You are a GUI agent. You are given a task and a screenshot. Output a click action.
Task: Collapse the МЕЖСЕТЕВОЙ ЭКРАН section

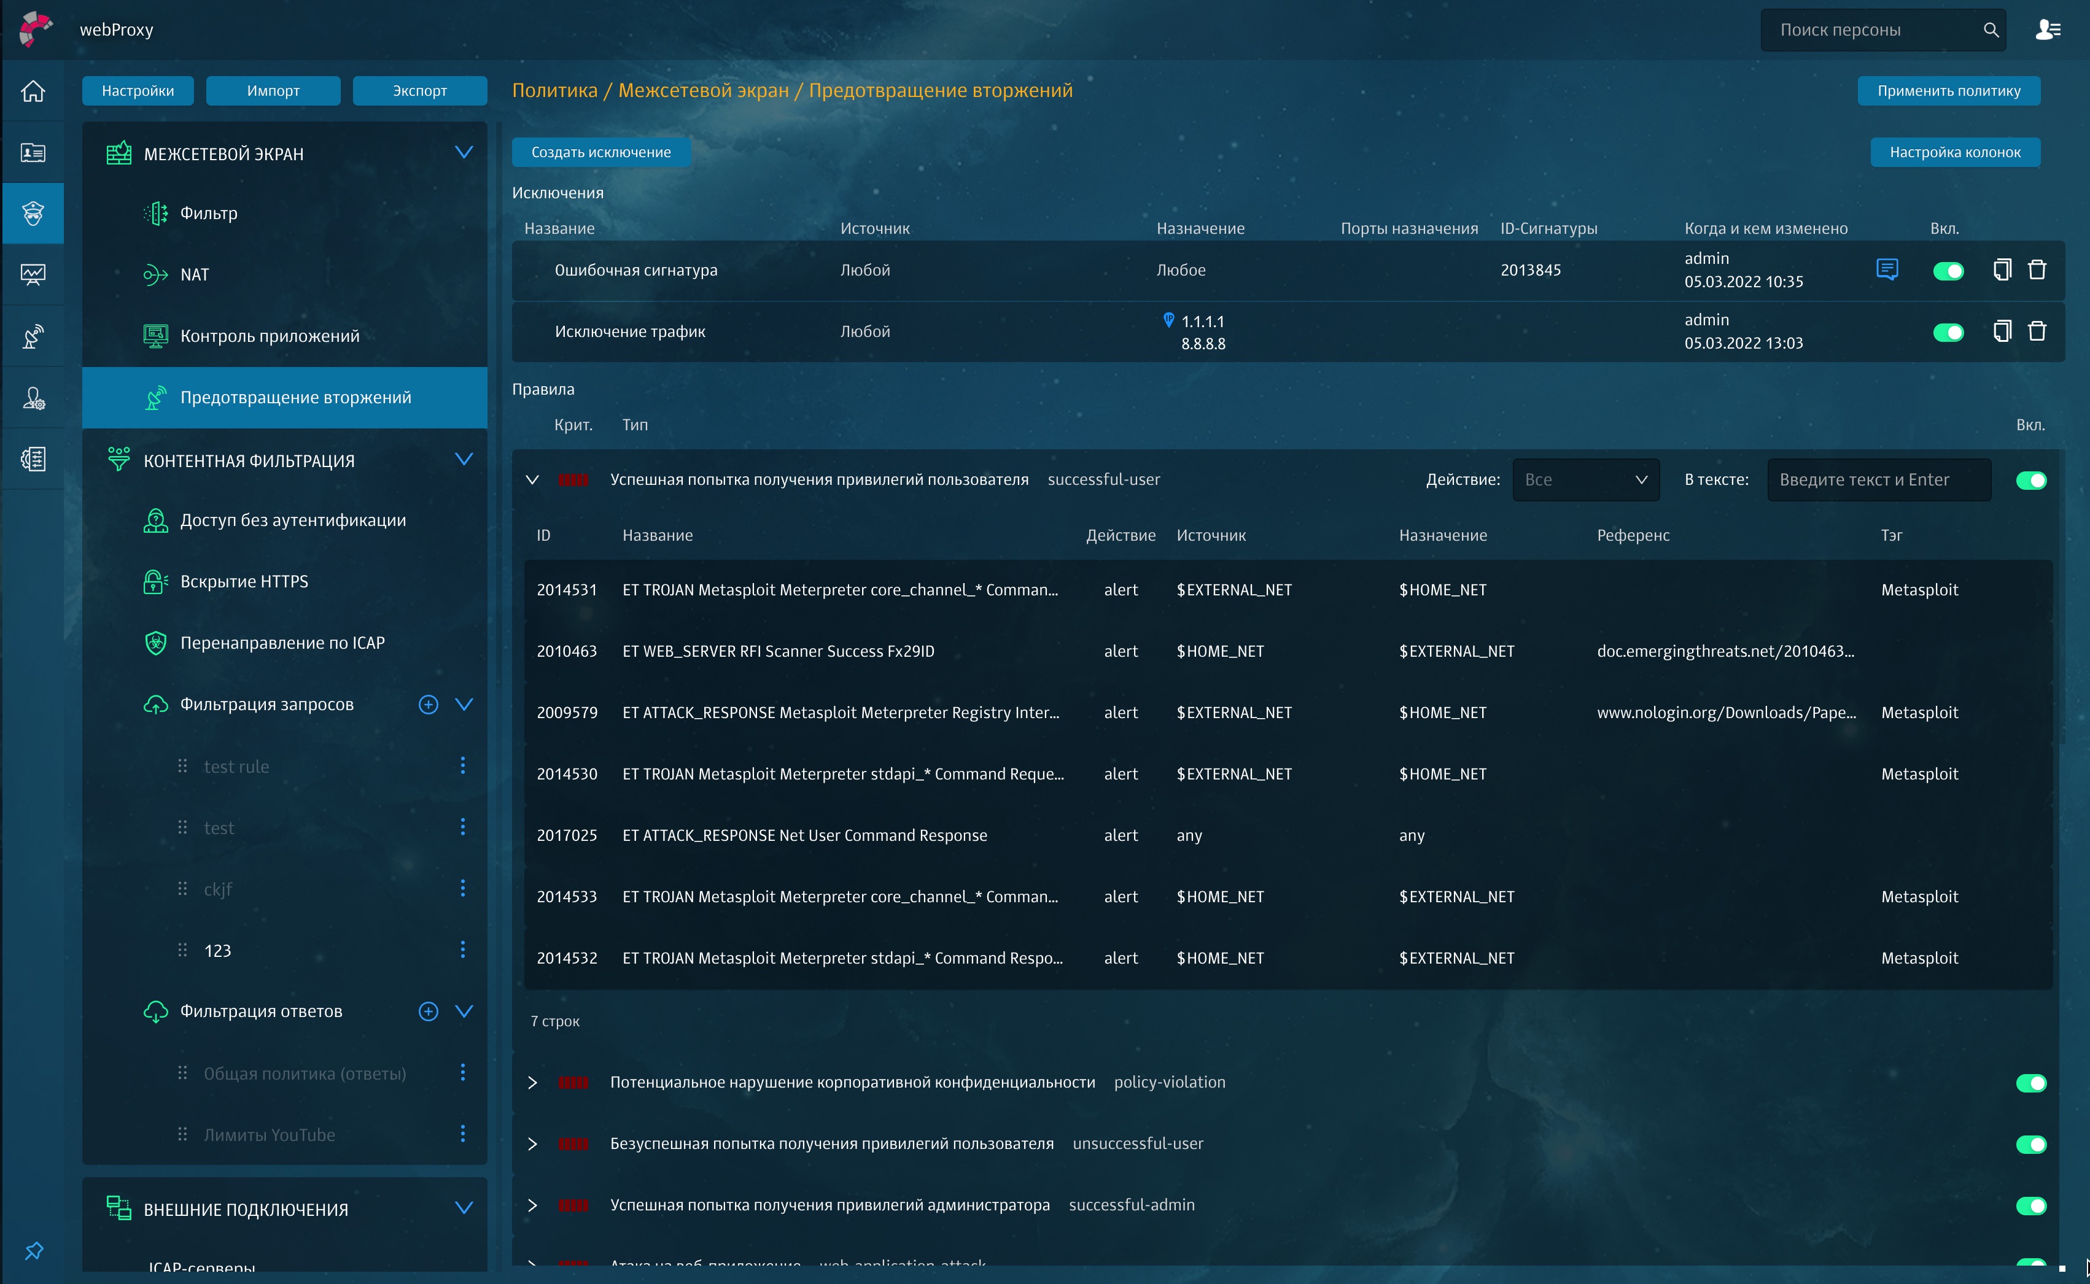(x=464, y=153)
